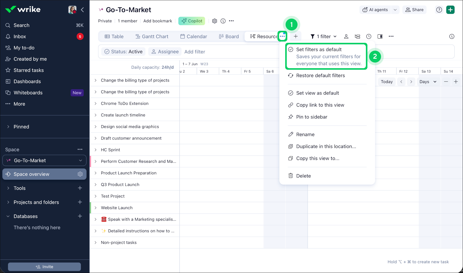The width and height of the screenshot is (463, 273).
Task: Open the Go-To-Market space selector
Action: pyautogui.click(x=44, y=160)
